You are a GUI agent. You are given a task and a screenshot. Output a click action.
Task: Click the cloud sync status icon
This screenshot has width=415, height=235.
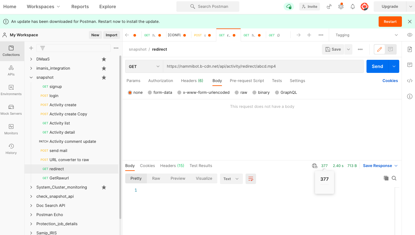[x=289, y=7]
